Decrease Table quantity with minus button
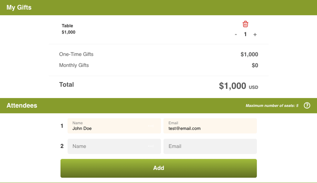Image resolution: width=317 pixels, height=183 pixels. click(x=236, y=35)
